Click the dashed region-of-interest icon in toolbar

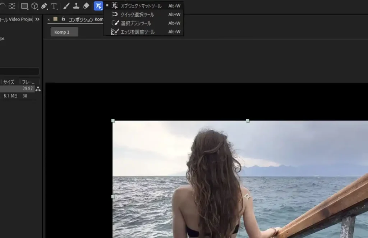(12, 6)
